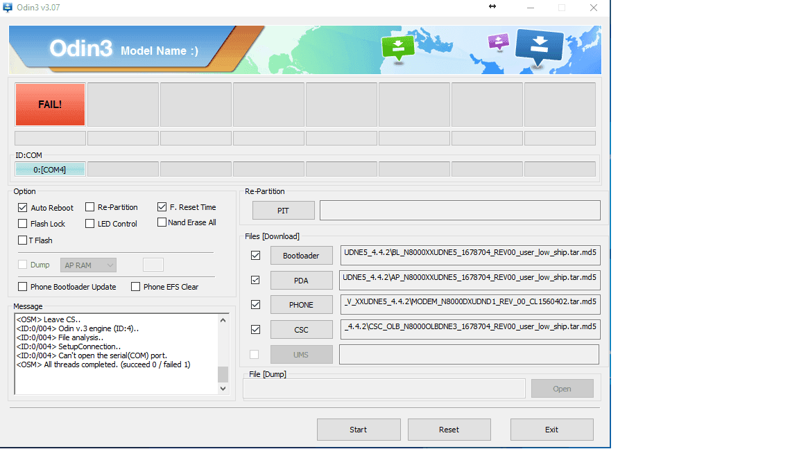This screenshot has width=799, height=449.
Task: Tick Phone Bootloader Update checkbox
Action: click(x=22, y=287)
